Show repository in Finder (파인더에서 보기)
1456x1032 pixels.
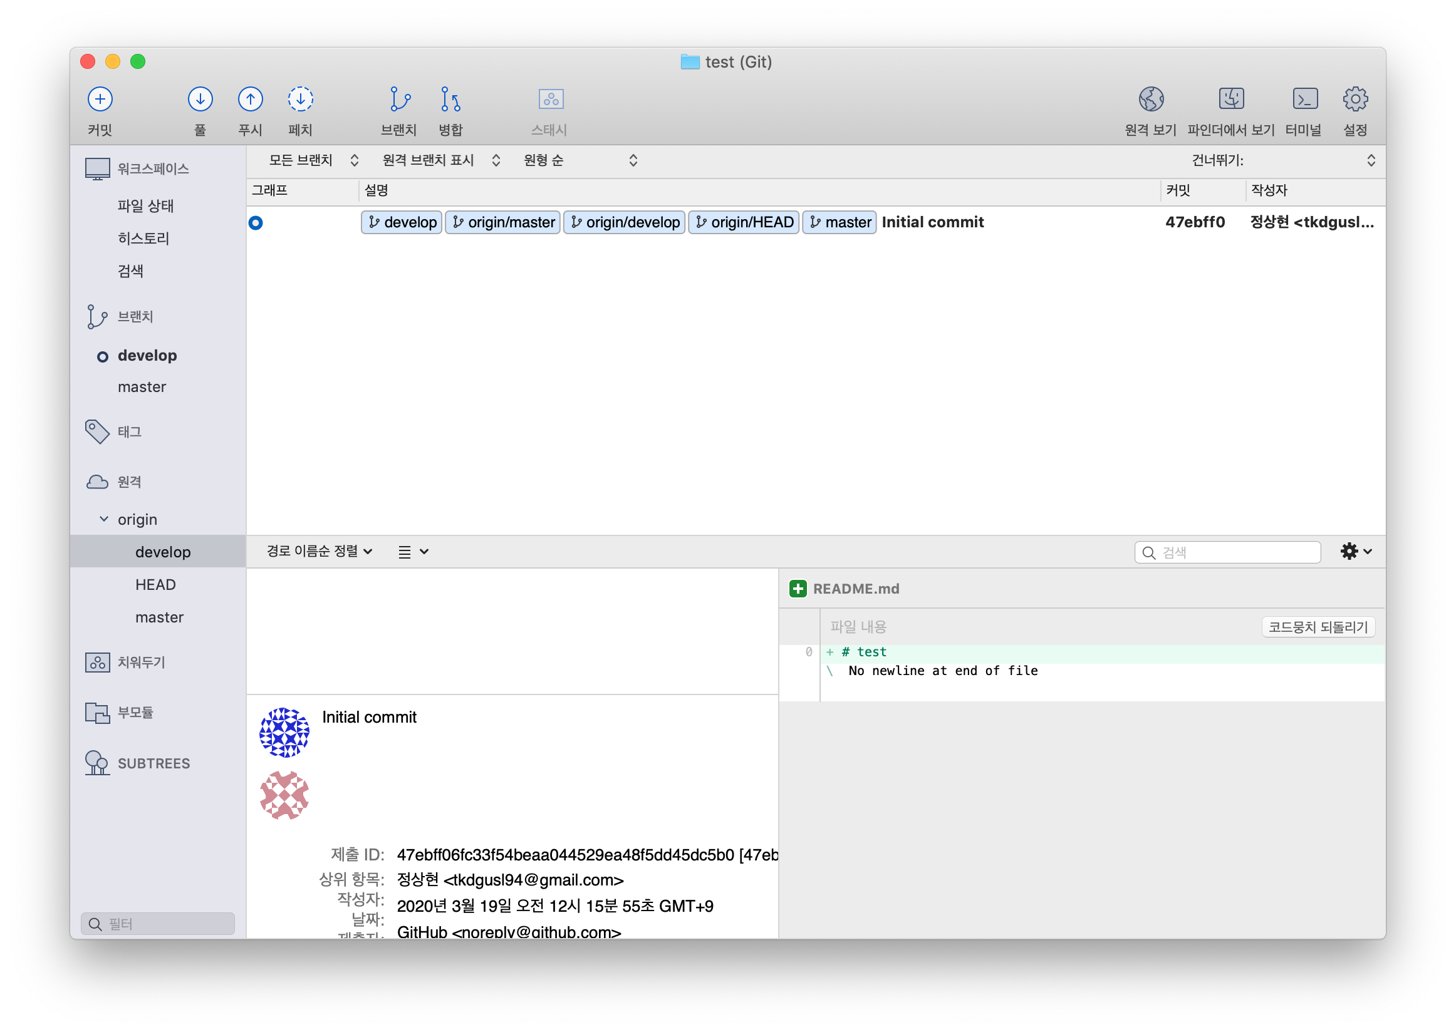(1230, 99)
